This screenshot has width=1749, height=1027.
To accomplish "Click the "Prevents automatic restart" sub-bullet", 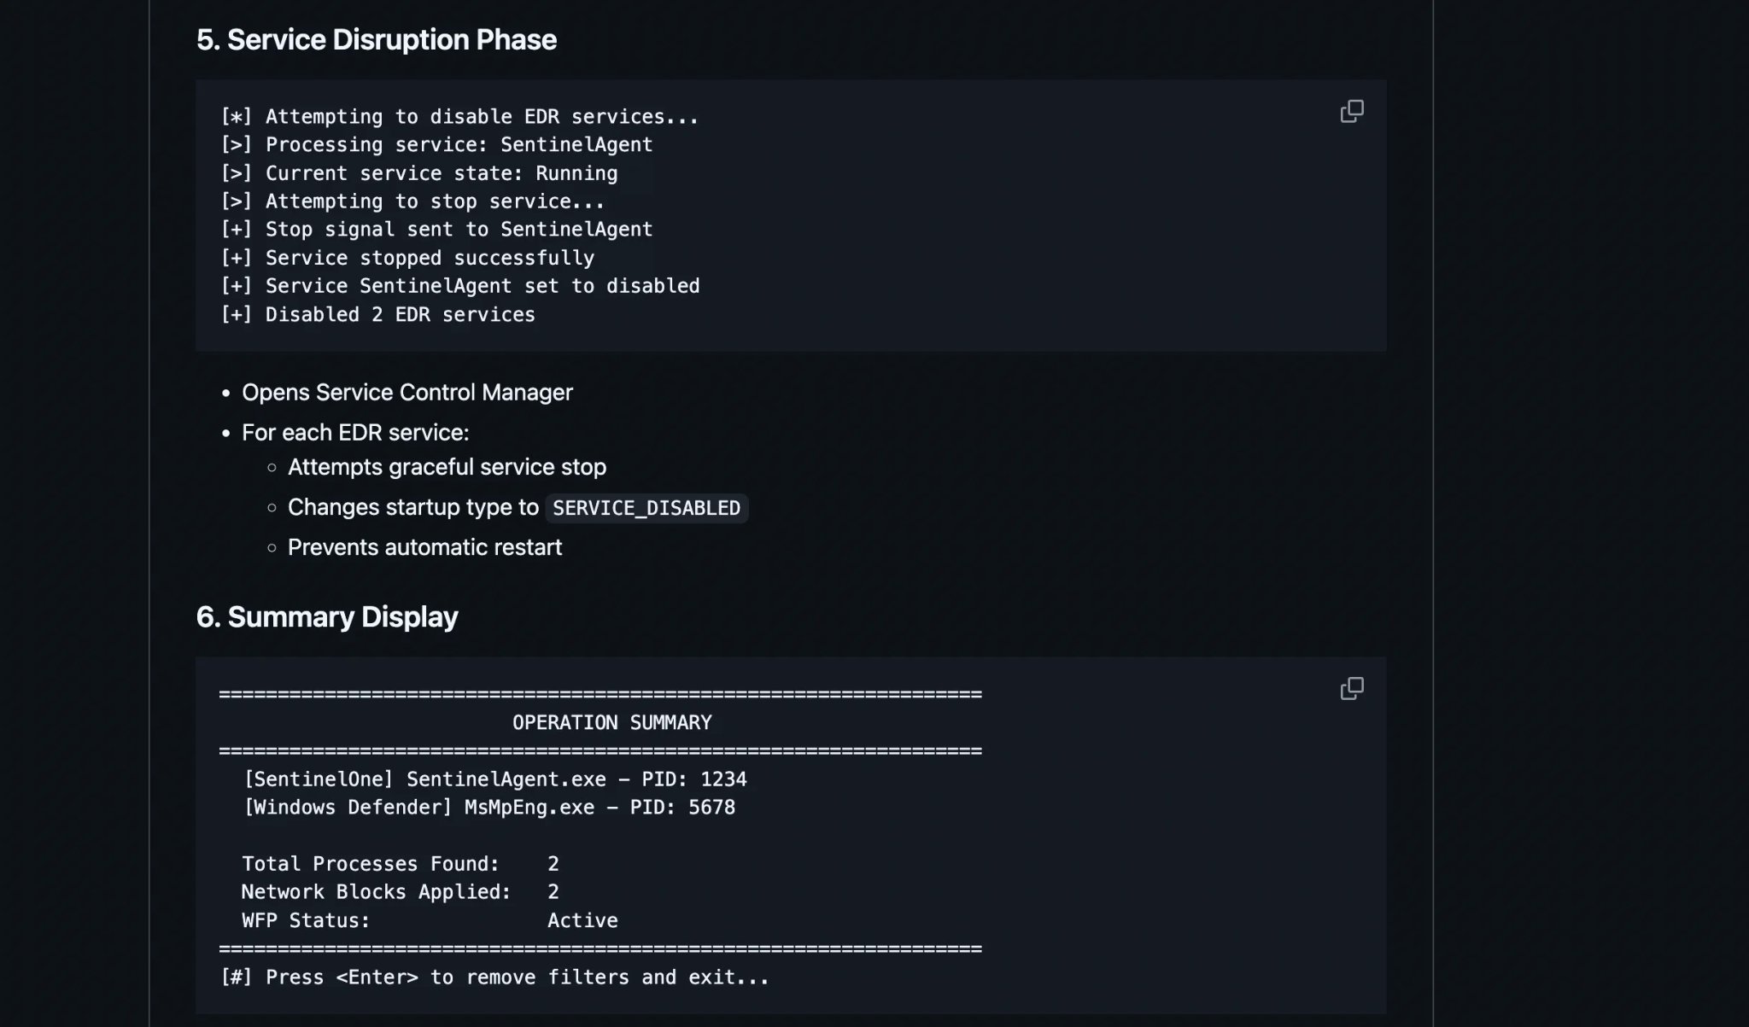I will (x=424, y=548).
